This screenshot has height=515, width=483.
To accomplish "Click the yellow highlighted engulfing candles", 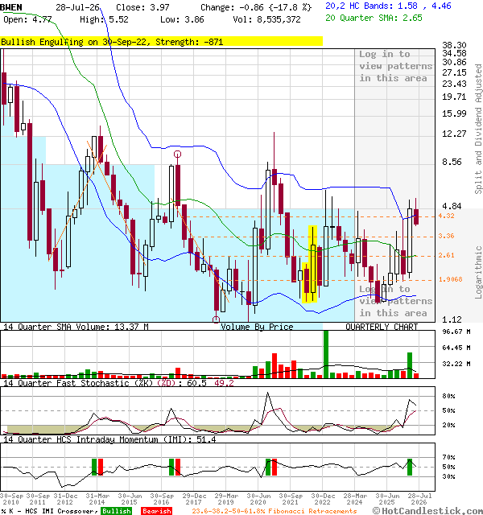I will pyautogui.click(x=309, y=264).
